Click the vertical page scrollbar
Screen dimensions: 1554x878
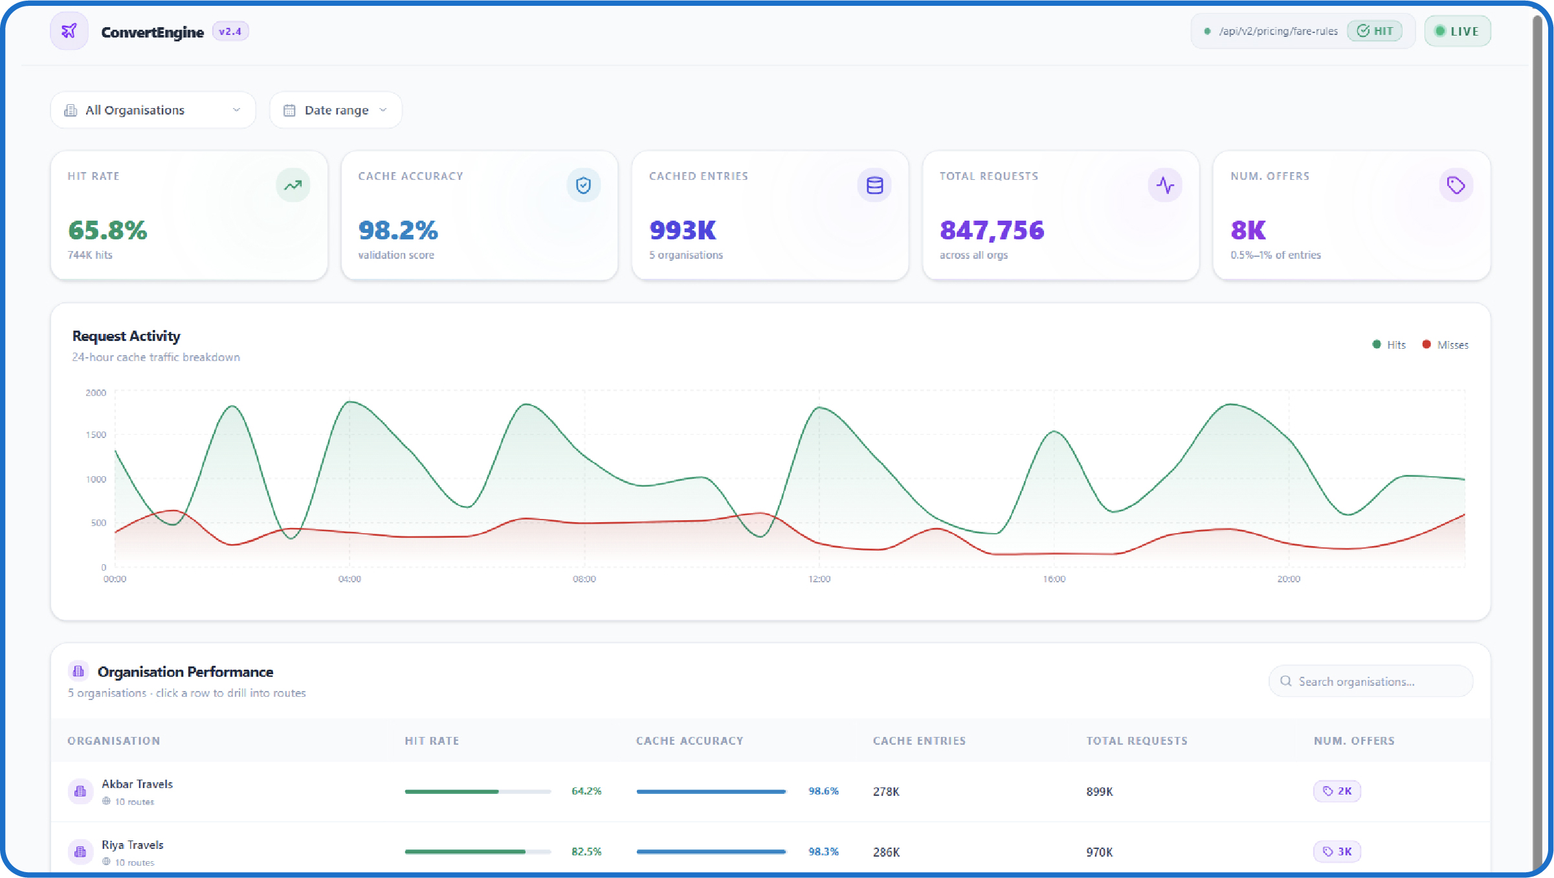click(x=1538, y=443)
